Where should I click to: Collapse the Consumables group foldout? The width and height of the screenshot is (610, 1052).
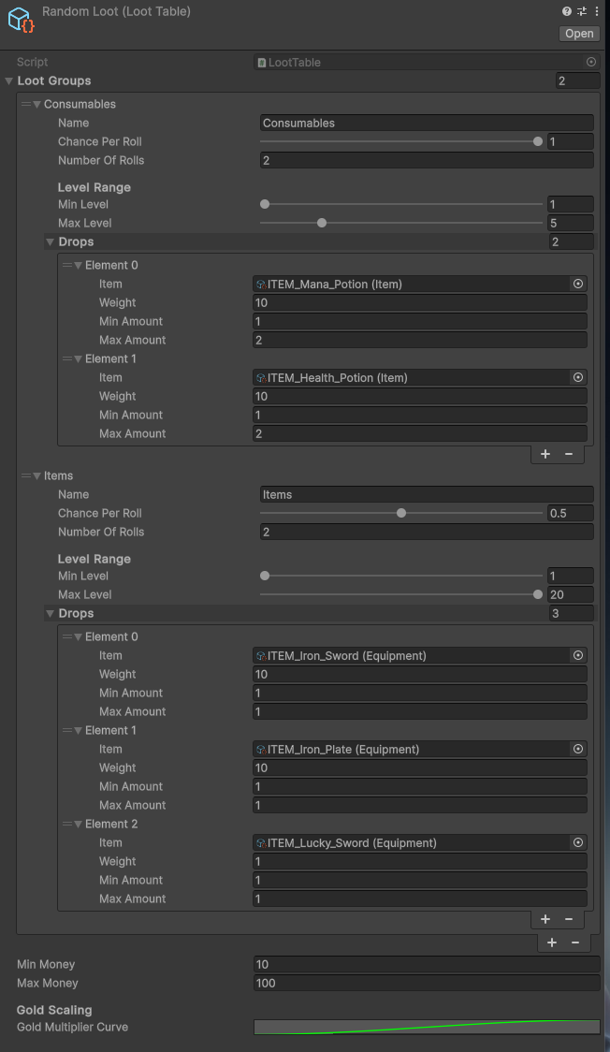click(37, 104)
